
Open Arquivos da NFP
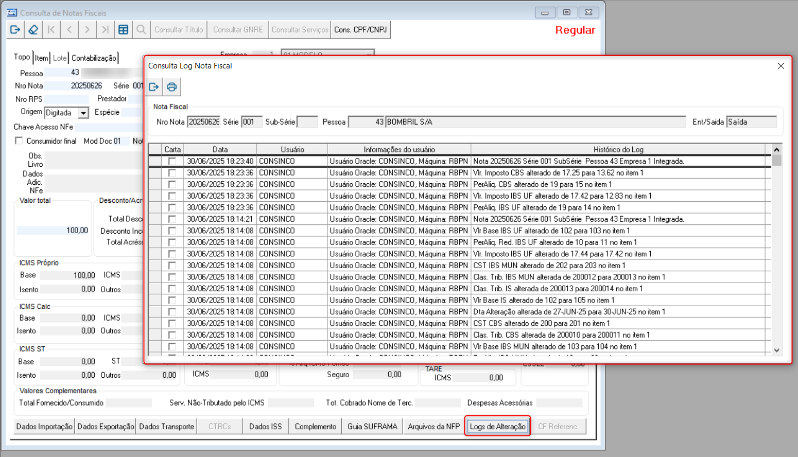(x=434, y=427)
